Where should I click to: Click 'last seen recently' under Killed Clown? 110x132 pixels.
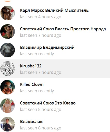point(37,91)
